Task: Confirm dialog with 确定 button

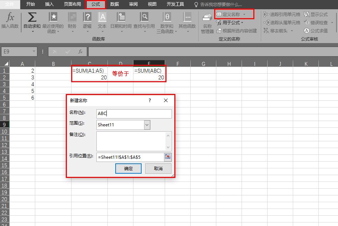Action: pos(128,169)
